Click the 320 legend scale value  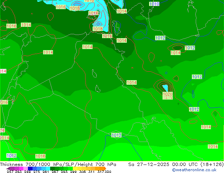coord(108,172)
